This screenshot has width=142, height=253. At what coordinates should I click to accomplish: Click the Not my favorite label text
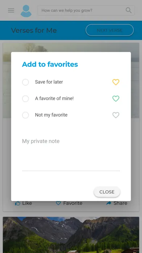(51, 115)
